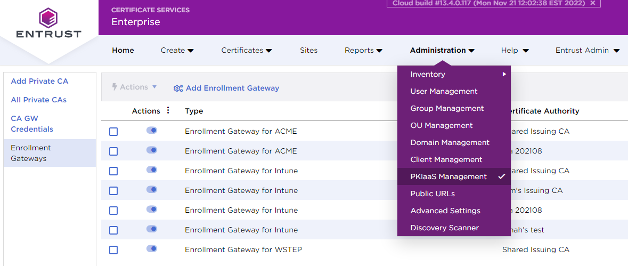Click the Add Enrollment Gateway gear icon
Viewport: 628px width, 266px height.
tap(178, 88)
